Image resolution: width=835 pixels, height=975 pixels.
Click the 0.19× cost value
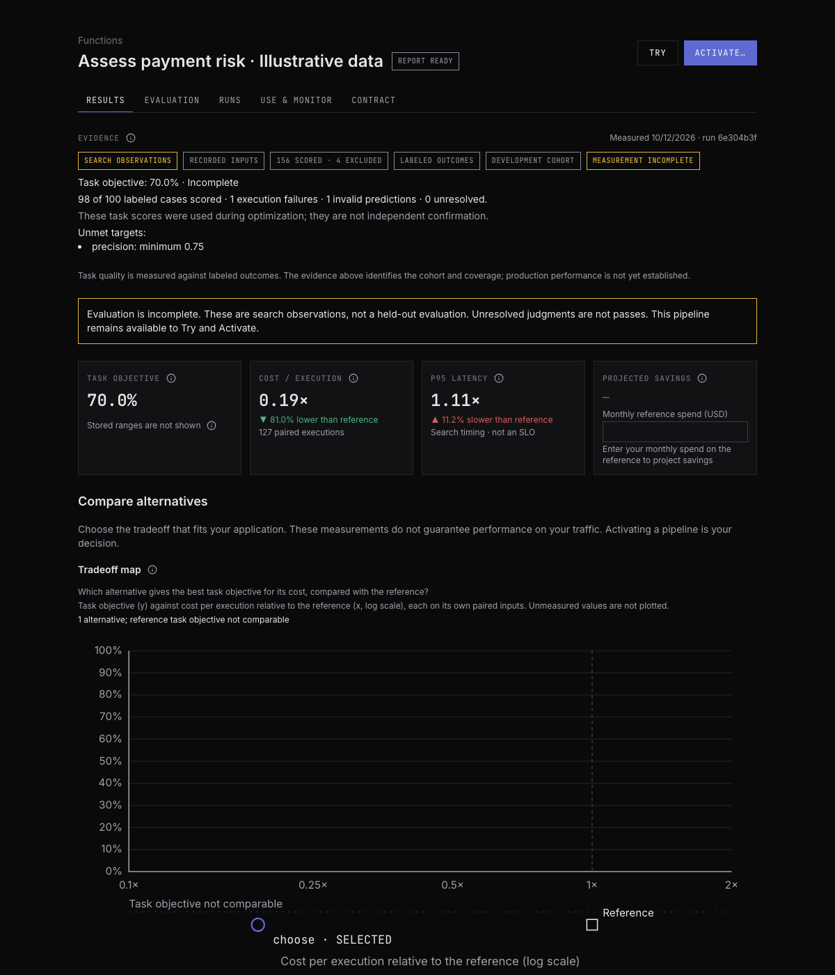coord(283,400)
